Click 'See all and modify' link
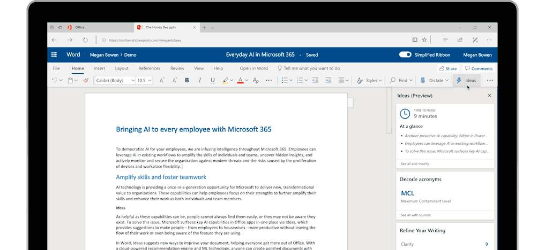The height and width of the screenshot is (250, 552). click(x=415, y=163)
